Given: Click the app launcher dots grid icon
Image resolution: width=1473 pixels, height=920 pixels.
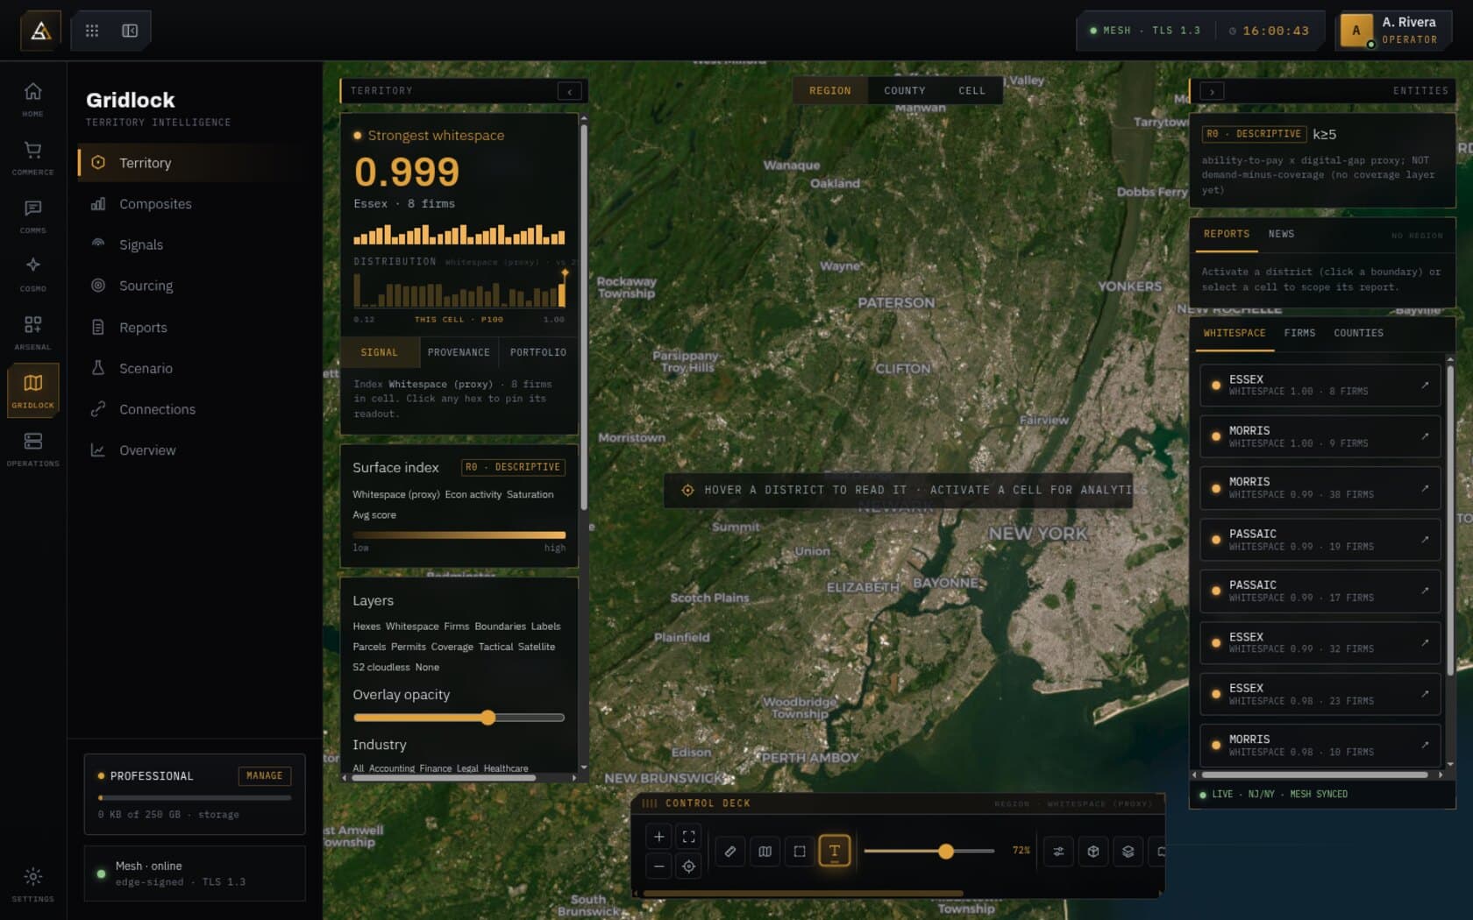Looking at the screenshot, I should pyautogui.click(x=92, y=31).
